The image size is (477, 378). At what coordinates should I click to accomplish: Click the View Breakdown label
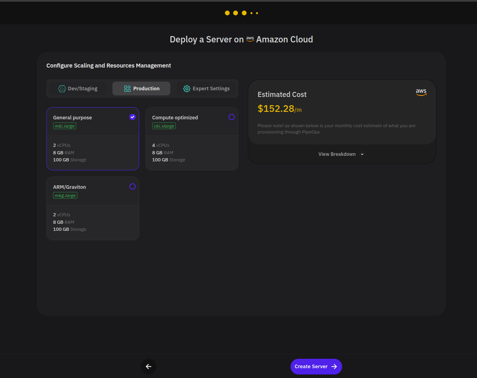click(337, 154)
